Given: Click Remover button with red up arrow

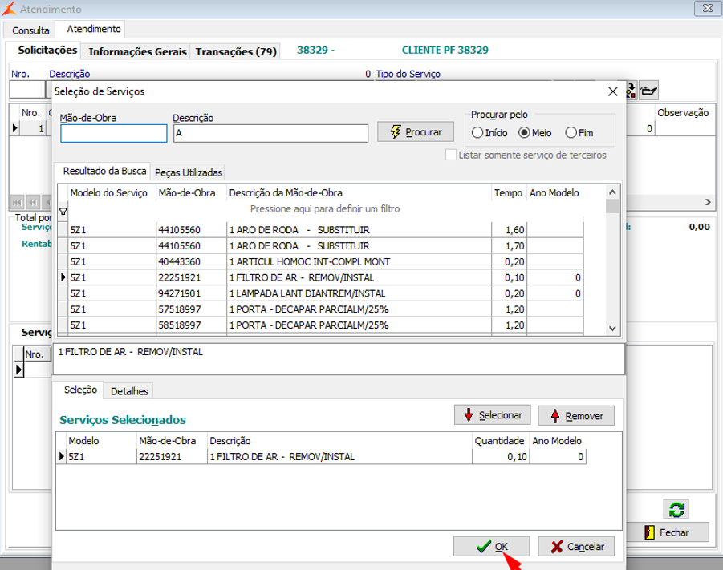Looking at the screenshot, I should [x=576, y=415].
